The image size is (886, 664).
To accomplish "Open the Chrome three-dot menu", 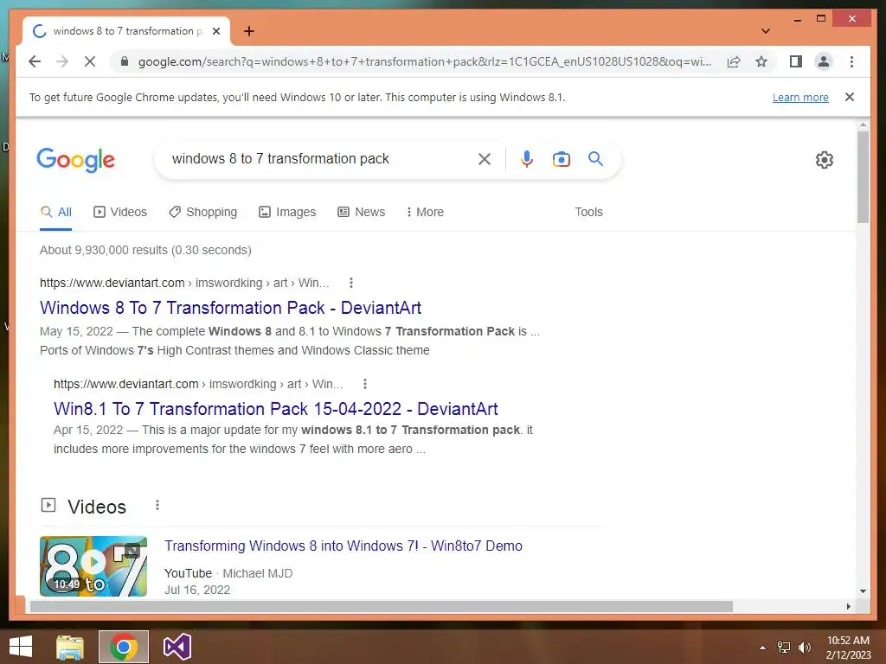I will coord(851,61).
